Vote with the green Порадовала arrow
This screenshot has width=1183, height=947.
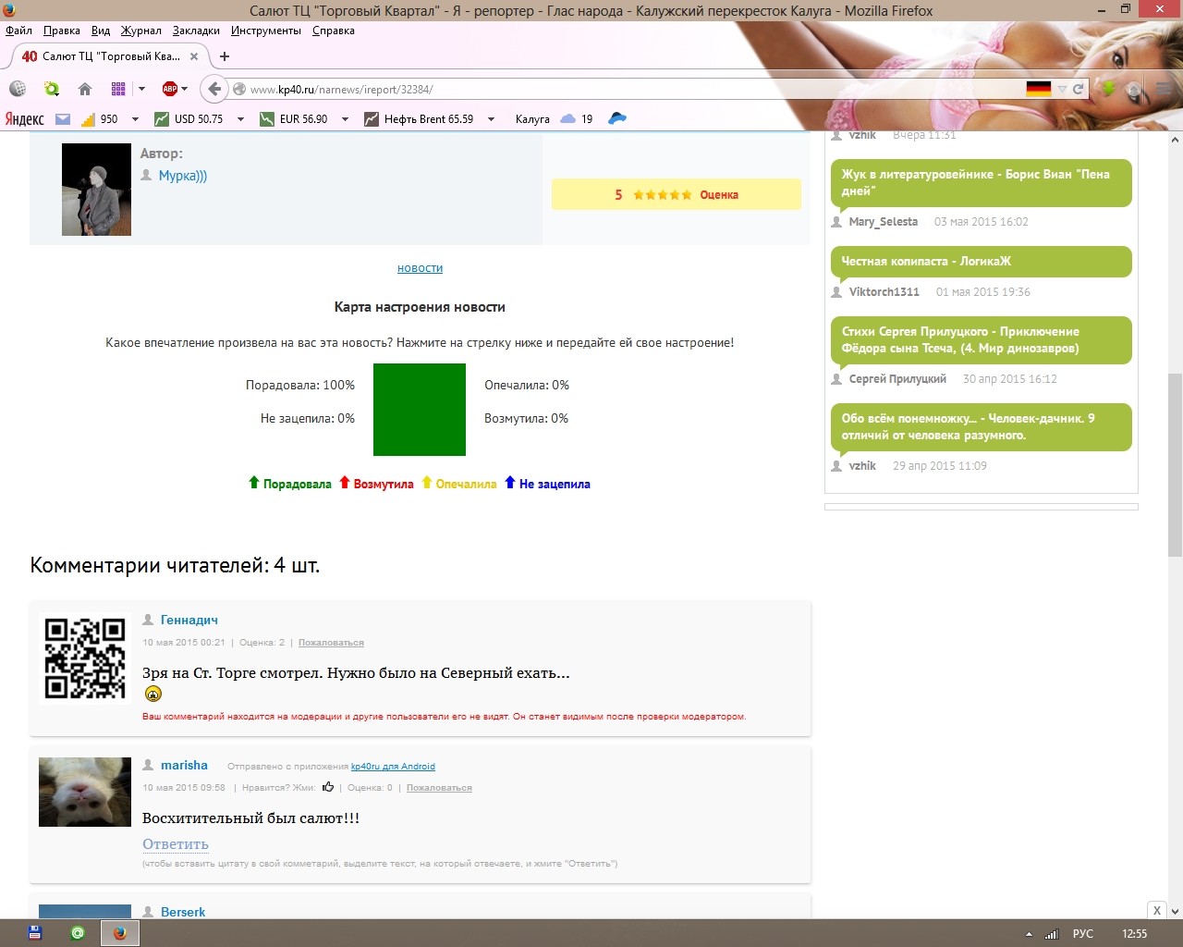[x=254, y=483]
